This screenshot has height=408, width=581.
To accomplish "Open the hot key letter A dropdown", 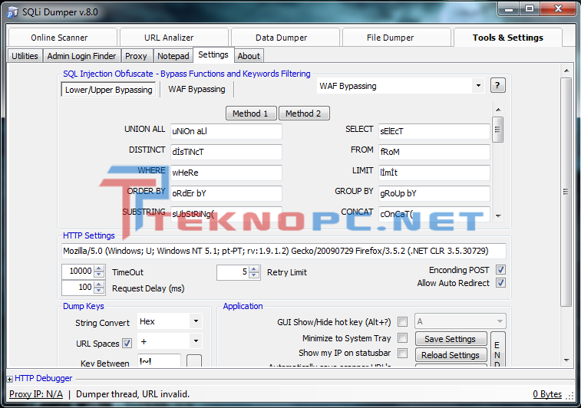I will pos(500,321).
